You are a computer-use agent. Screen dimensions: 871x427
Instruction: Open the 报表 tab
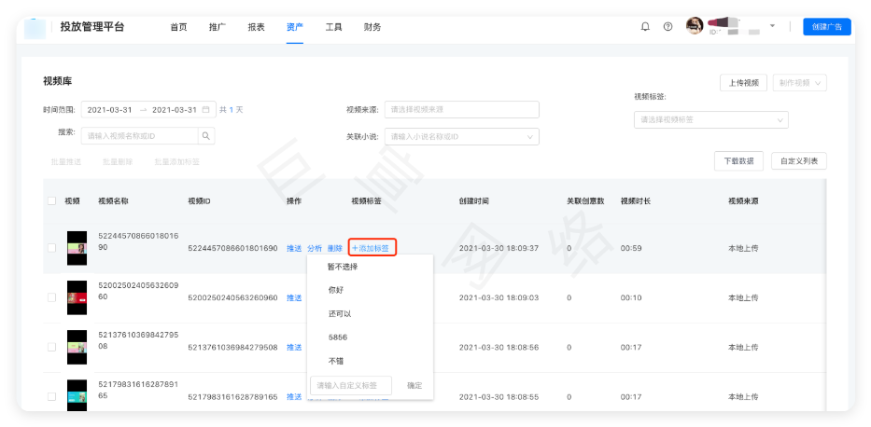pyautogui.click(x=256, y=27)
